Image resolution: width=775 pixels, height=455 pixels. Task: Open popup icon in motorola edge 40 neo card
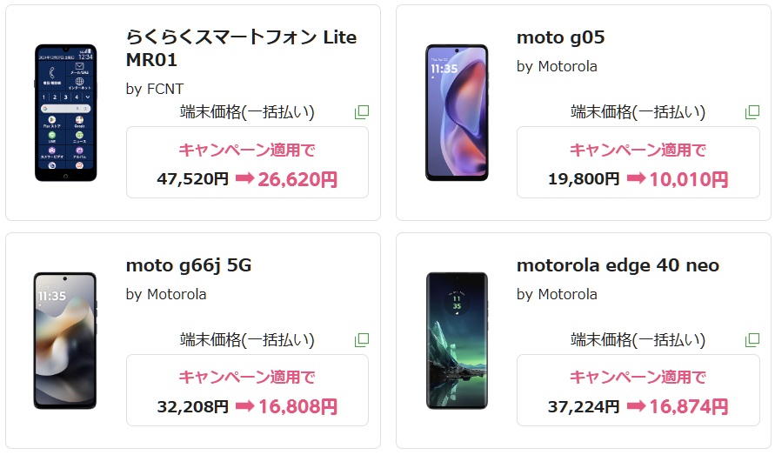[752, 339]
